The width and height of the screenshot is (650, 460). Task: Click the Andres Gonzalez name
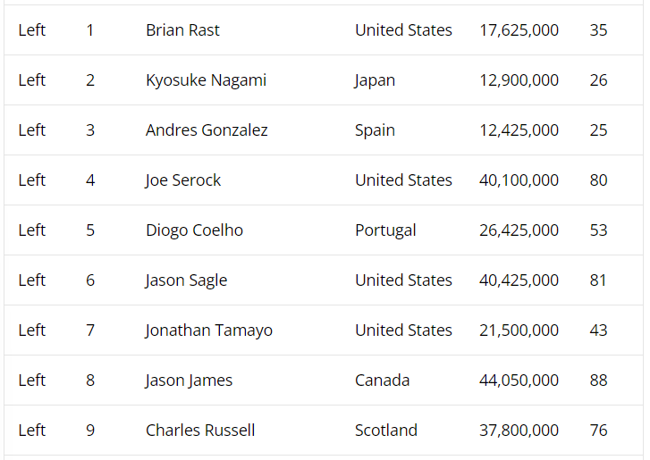tap(207, 130)
